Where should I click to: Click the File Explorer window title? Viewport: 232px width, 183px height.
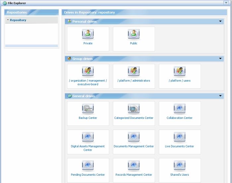tap(17, 3)
